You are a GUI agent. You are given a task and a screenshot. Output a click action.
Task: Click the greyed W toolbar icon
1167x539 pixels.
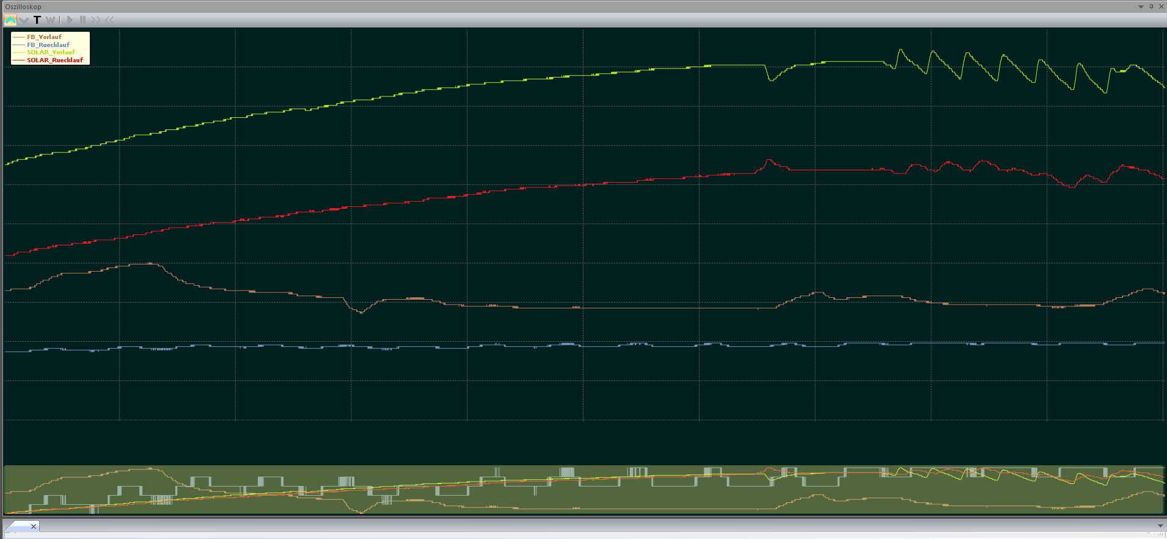click(50, 20)
